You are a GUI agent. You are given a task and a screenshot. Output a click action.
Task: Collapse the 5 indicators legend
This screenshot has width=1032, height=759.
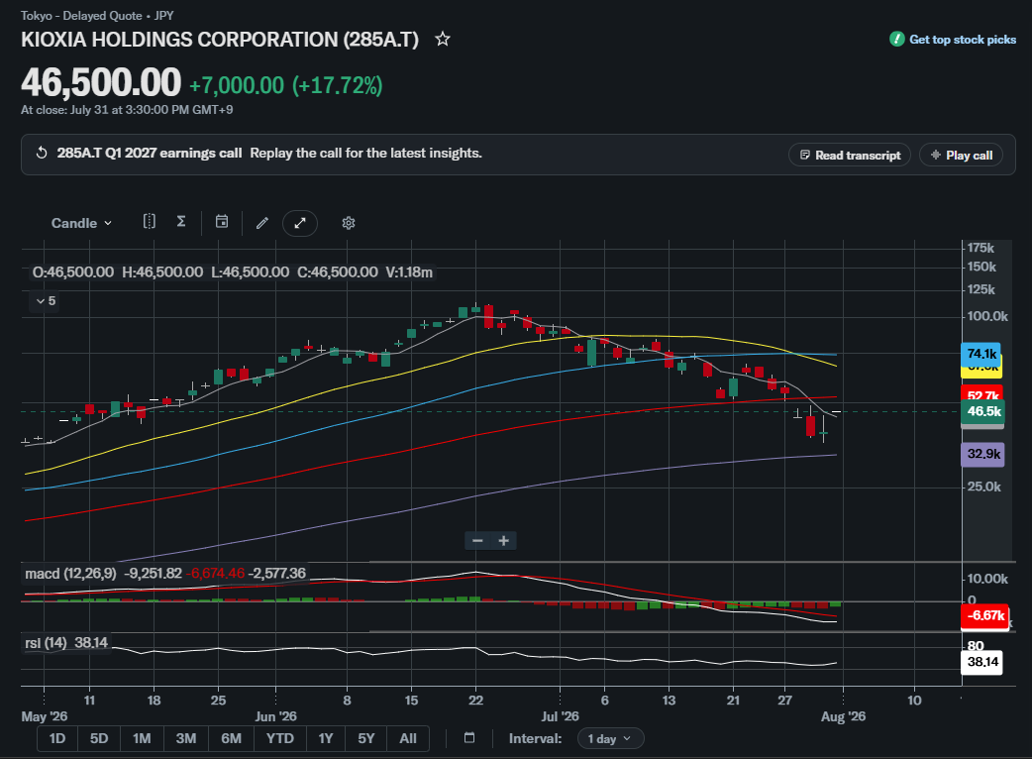45,301
